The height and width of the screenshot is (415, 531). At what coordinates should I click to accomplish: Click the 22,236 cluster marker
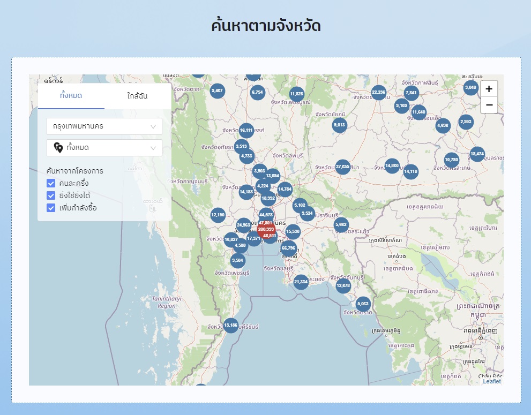coord(378,93)
